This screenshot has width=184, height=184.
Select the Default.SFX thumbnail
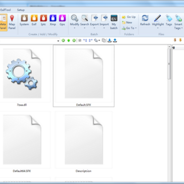pyautogui.click(x=84, y=74)
